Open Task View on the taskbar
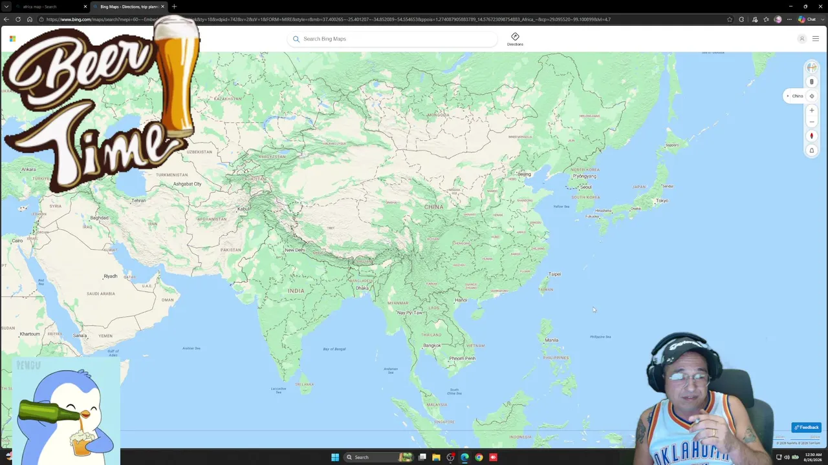The width and height of the screenshot is (828, 465). point(422,457)
